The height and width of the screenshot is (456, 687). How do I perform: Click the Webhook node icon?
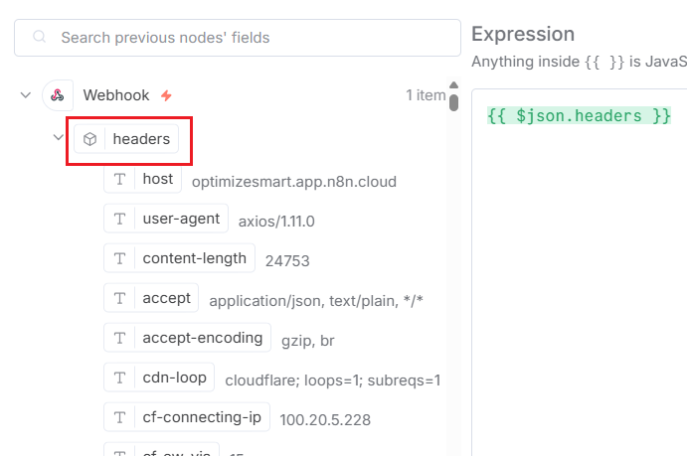pos(58,95)
